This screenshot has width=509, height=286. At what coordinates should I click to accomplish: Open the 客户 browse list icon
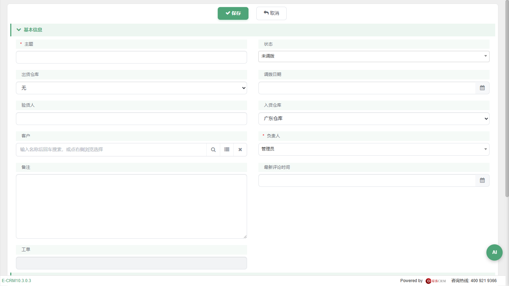click(227, 150)
